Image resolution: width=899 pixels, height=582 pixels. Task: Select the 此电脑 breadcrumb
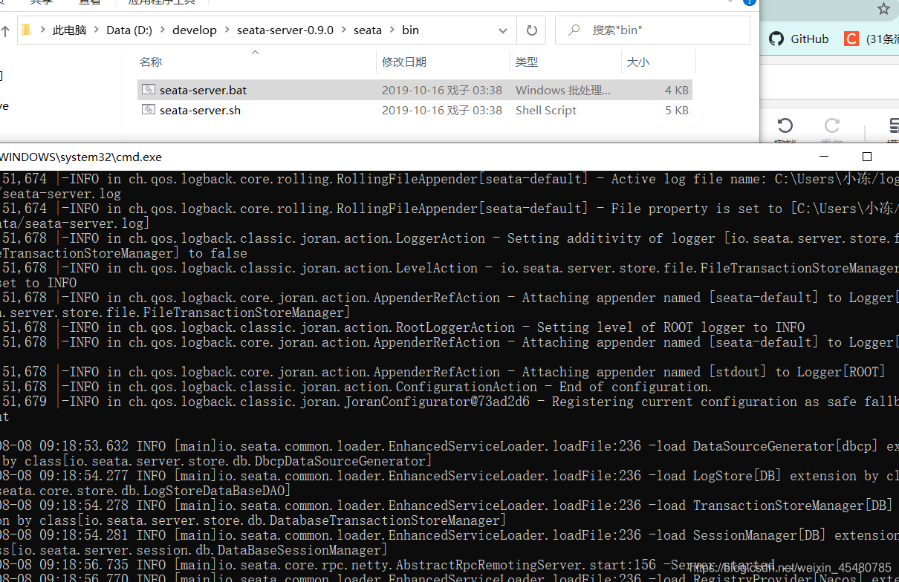69,30
